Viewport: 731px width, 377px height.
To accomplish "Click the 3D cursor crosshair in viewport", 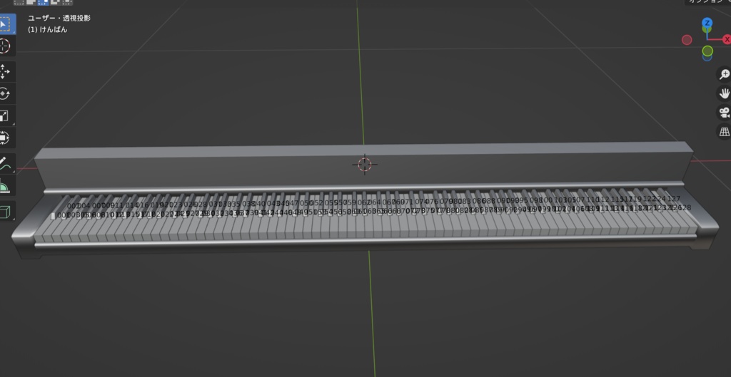I will (x=365, y=165).
